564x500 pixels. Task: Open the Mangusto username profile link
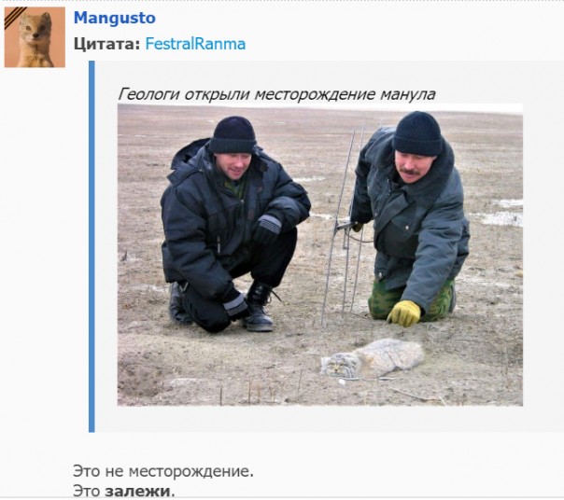click(114, 18)
